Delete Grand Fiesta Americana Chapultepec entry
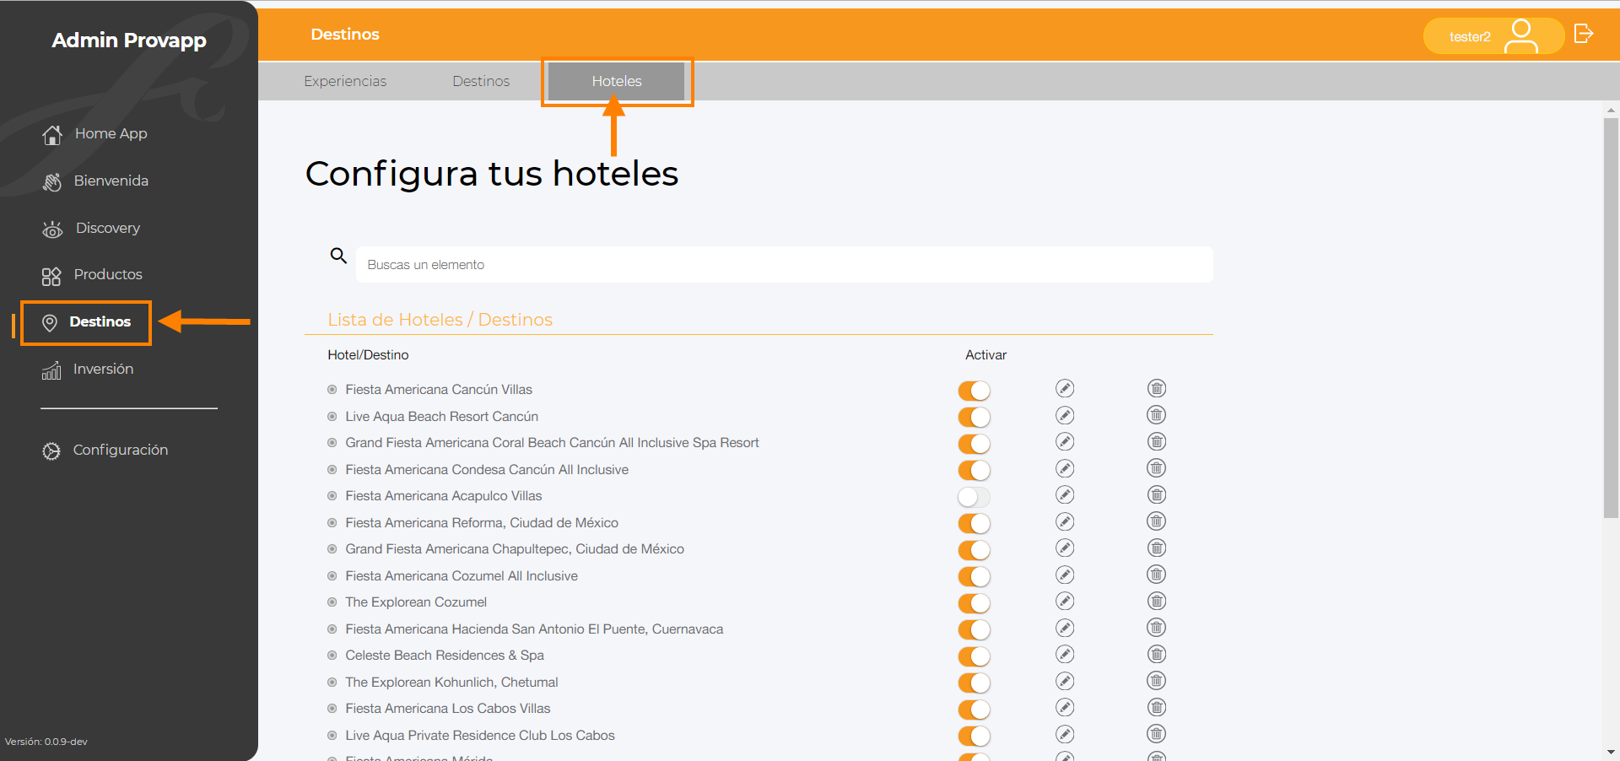 (x=1157, y=548)
